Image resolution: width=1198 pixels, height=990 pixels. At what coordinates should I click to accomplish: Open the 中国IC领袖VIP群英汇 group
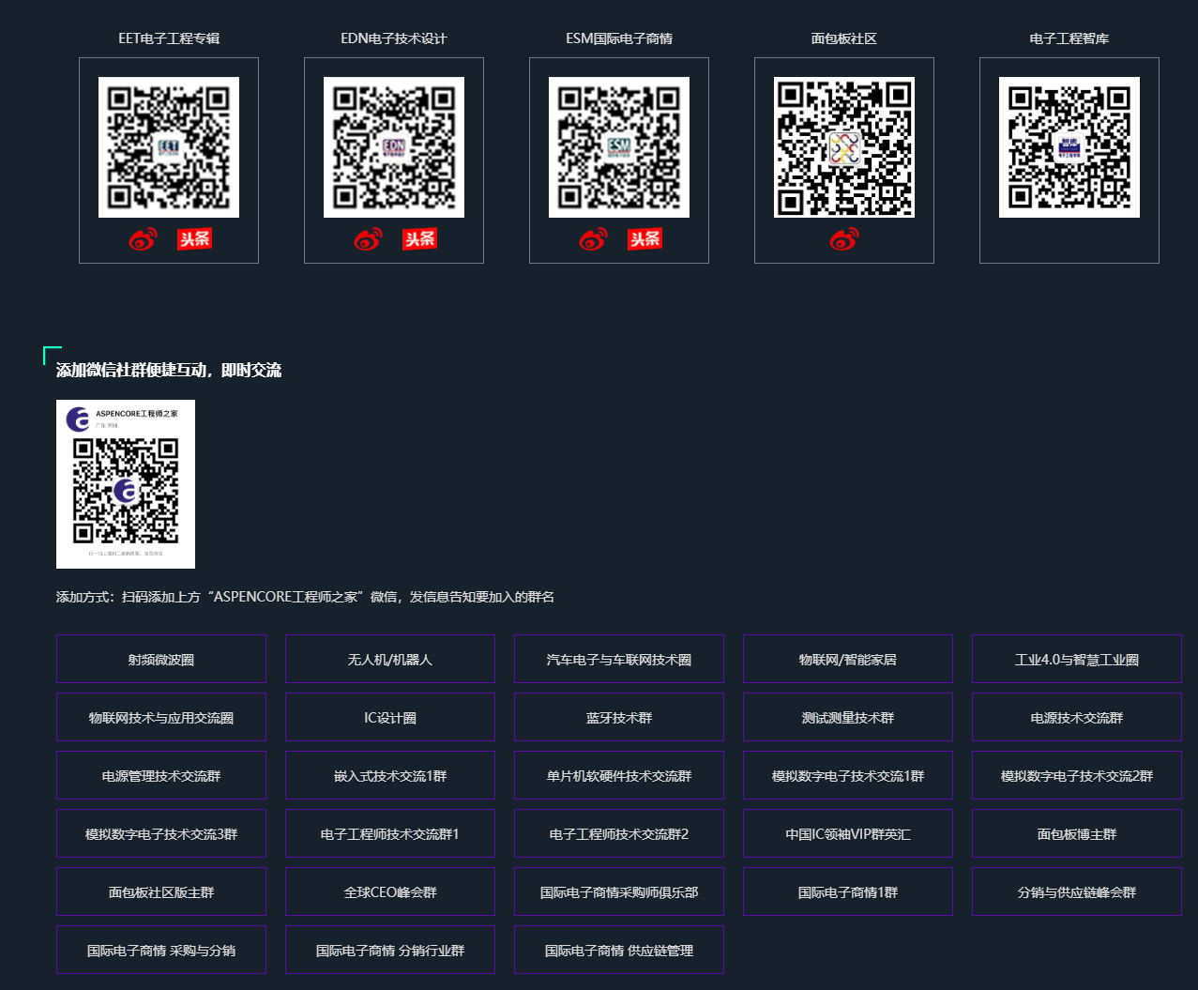[848, 833]
